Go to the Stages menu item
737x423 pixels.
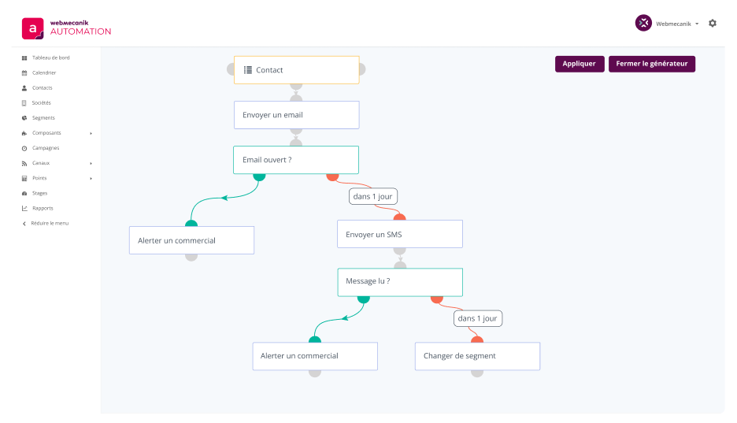click(39, 193)
